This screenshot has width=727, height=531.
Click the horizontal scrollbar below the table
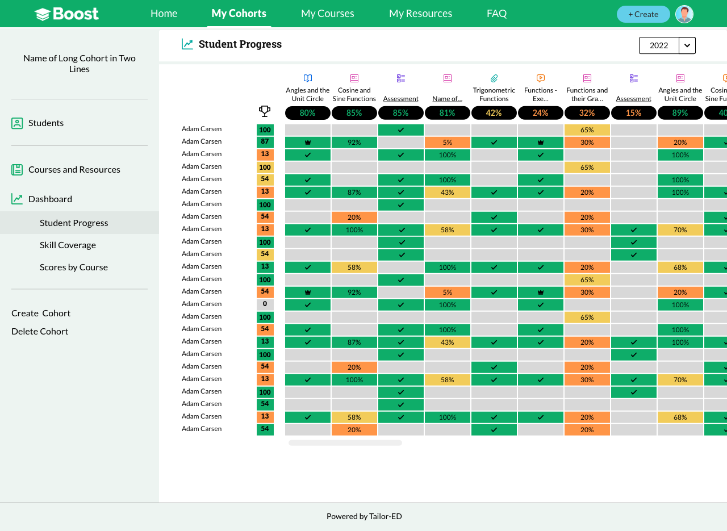[x=345, y=443]
